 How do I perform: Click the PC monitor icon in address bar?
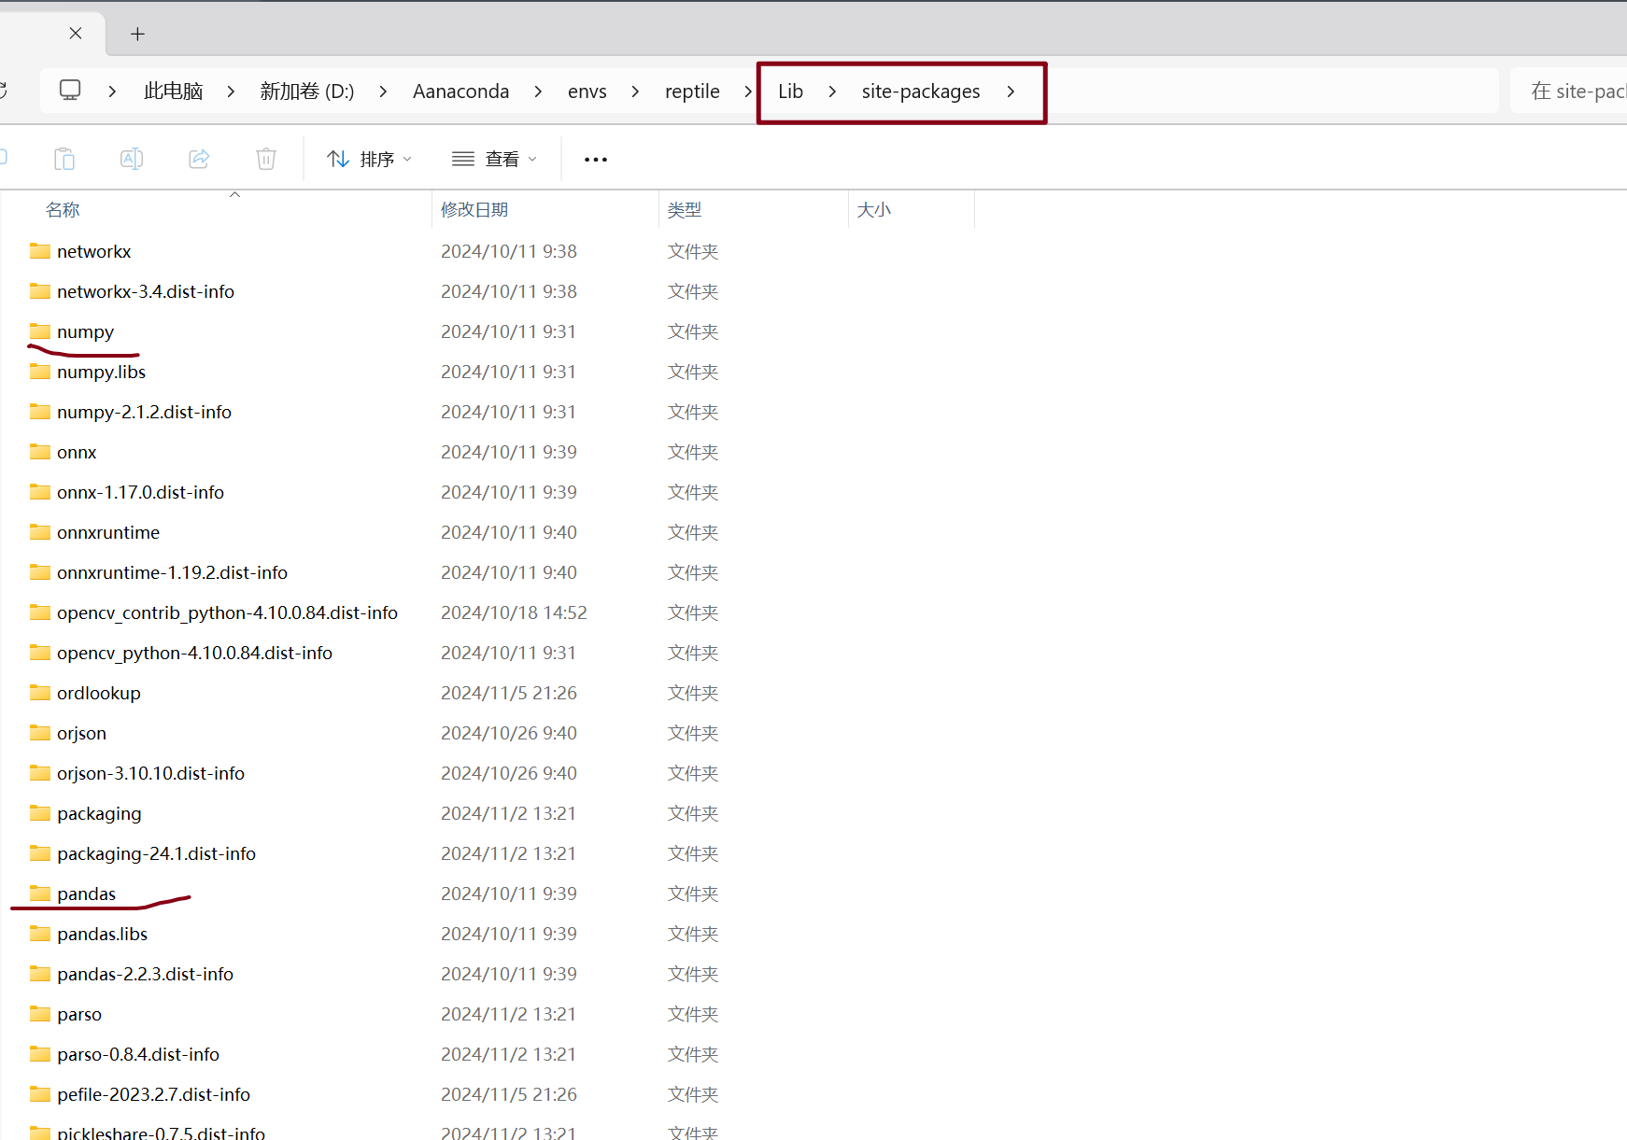click(70, 91)
